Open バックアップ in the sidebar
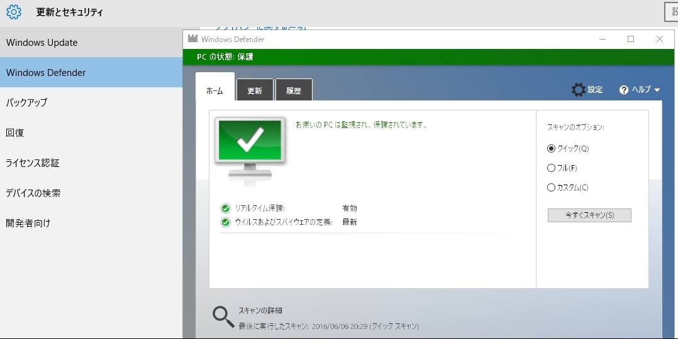This screenshot has height=339, width=678. click(91, 103)
